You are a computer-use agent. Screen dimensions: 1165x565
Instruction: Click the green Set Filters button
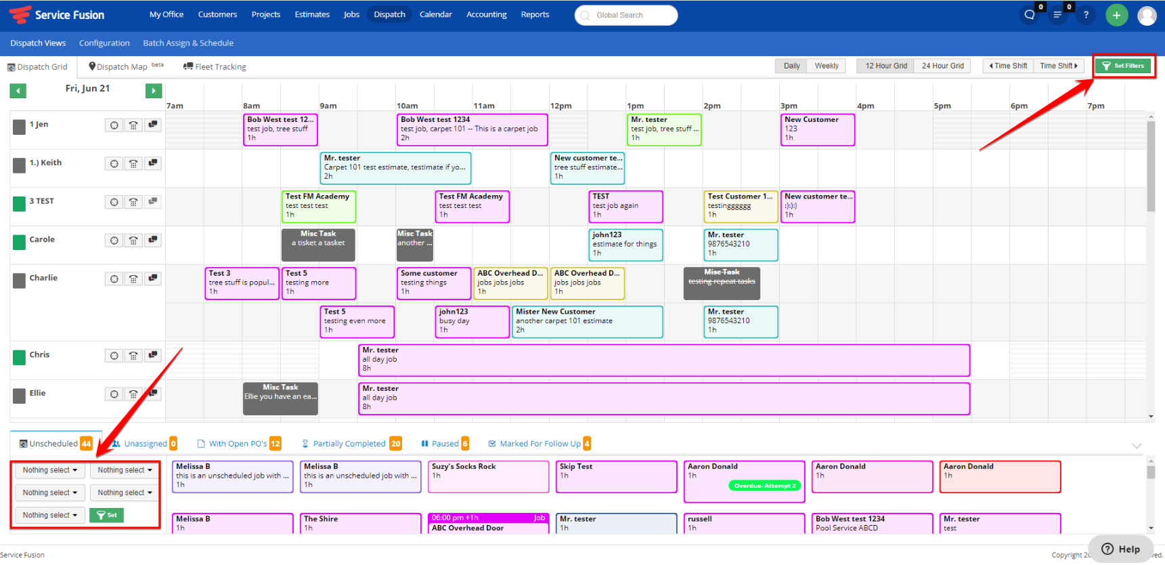1123,66
